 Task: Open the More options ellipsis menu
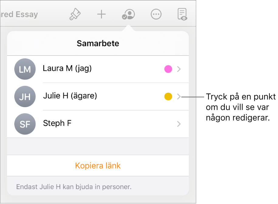point(156,14)
